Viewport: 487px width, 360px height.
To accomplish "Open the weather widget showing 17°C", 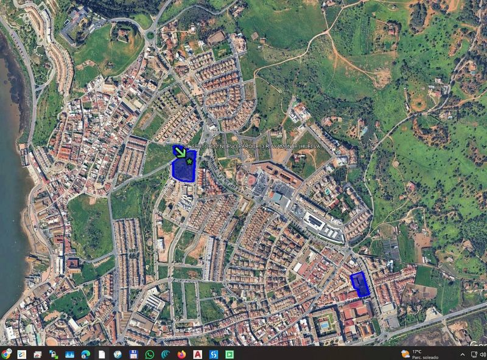I will (419, 354).
